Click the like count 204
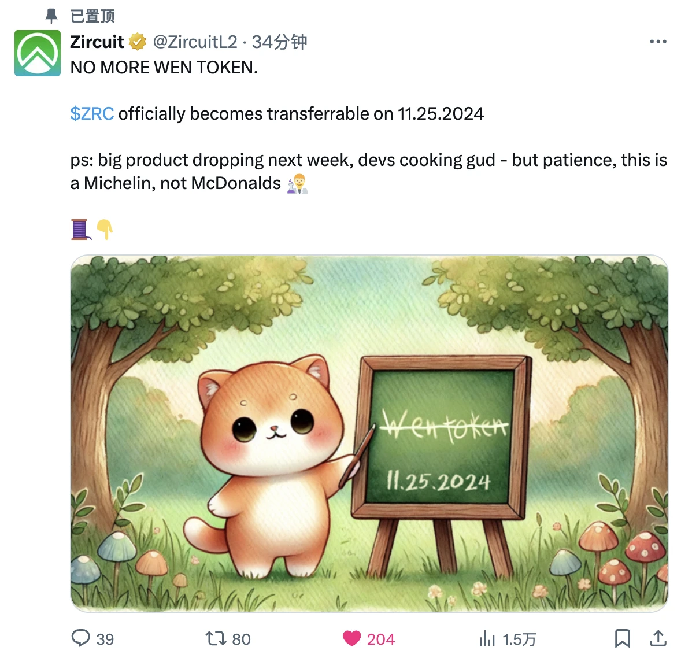The height and width of the screenshot is (658, 681). [x=380, y=639]
